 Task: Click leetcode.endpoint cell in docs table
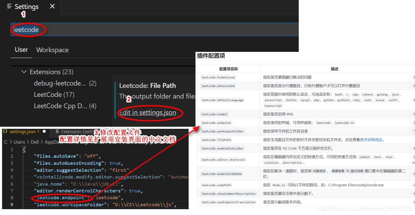pyautogui.click(x=216, y=123)
